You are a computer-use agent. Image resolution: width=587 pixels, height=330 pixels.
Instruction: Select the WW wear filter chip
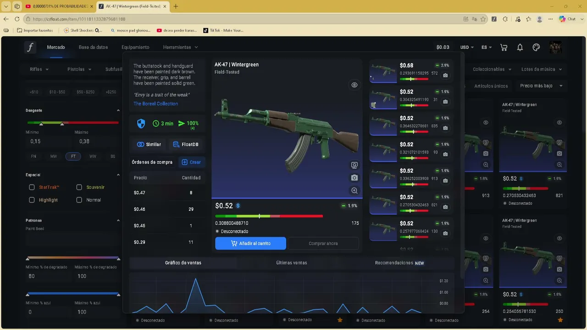[93, 156]
